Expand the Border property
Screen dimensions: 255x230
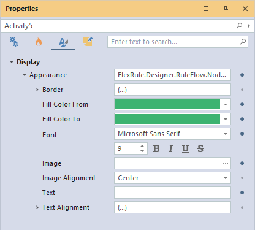pyautogui.click(x=37, y=90)
